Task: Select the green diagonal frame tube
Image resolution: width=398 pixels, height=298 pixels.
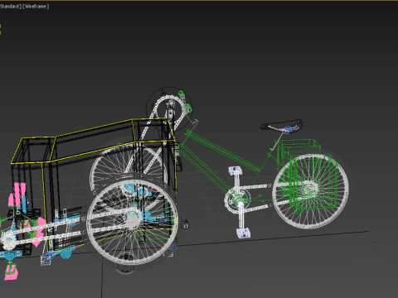Action: pos(222,151)
